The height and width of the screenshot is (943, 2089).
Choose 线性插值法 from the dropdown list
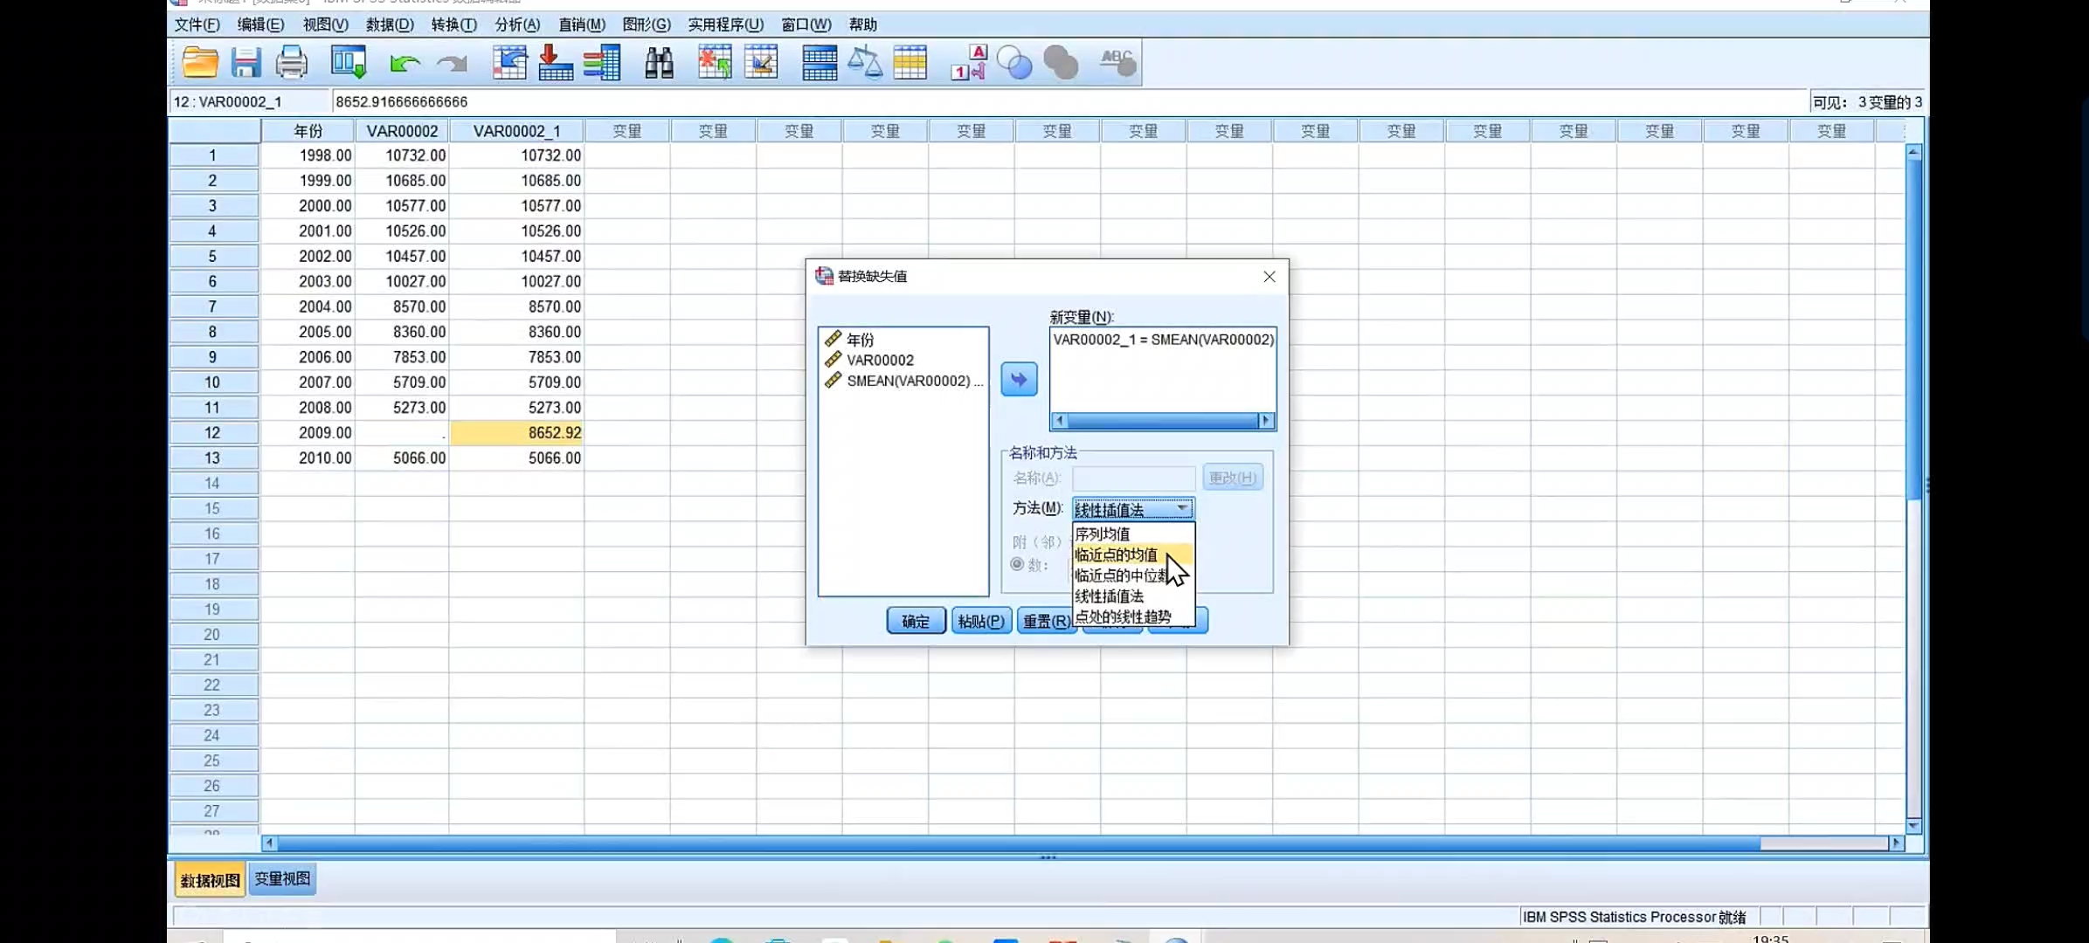(1110, 596)
